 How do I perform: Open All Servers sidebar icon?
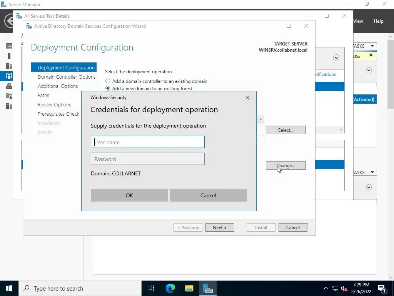9,66
